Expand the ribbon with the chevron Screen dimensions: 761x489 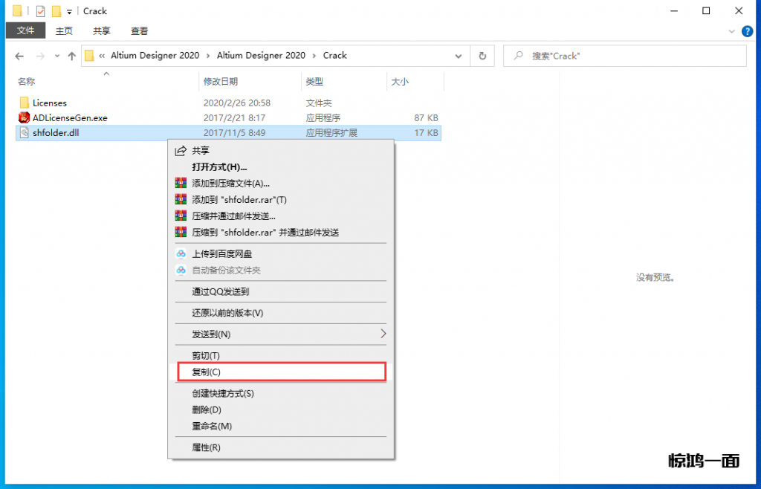coord(732,31)
